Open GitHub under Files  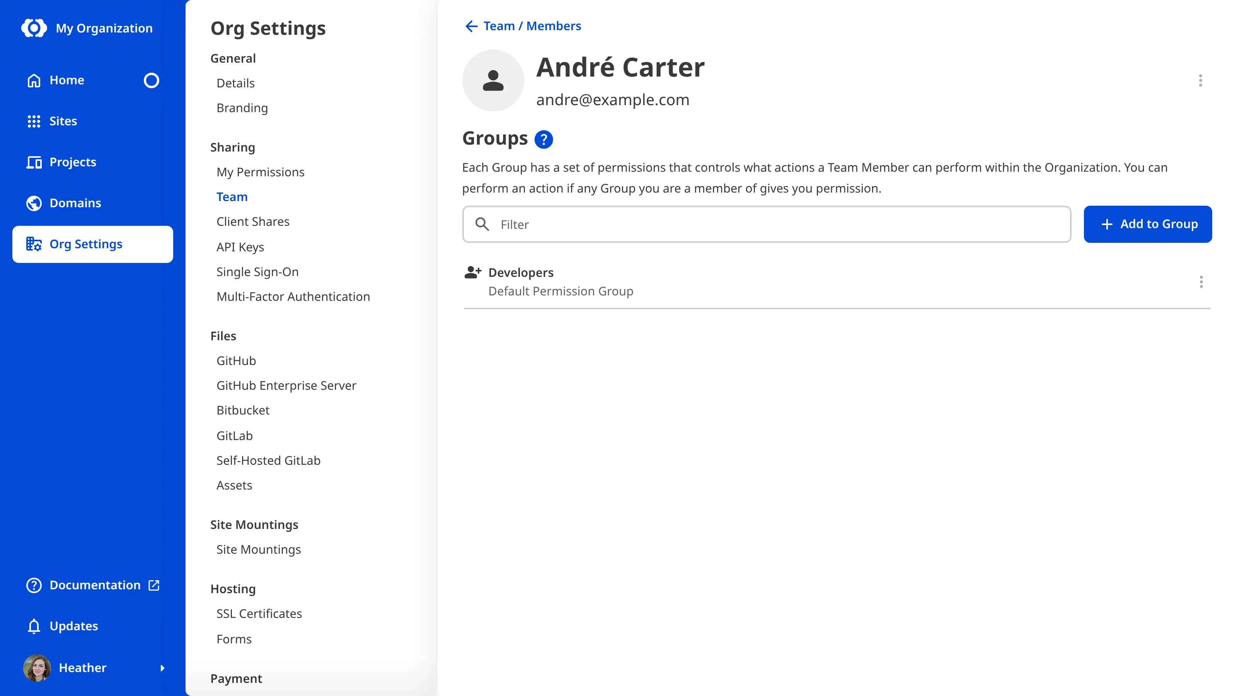(236, 361)
